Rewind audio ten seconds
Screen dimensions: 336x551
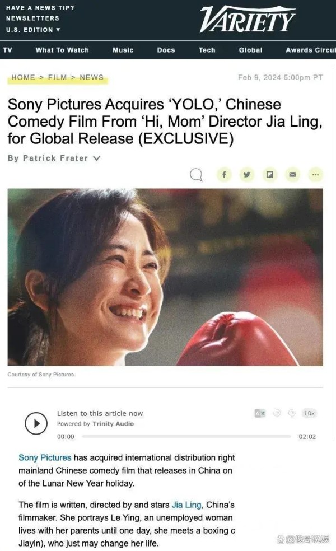point(277,413)
